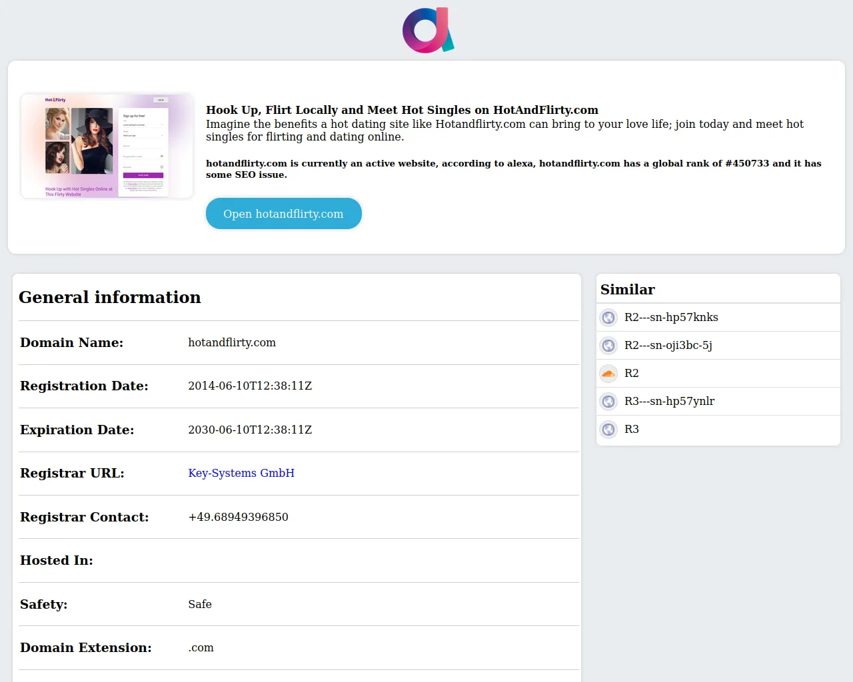This screenshot has height=682, width=853.
Task: Click the site logo at the top
Action: coord(428,31)
